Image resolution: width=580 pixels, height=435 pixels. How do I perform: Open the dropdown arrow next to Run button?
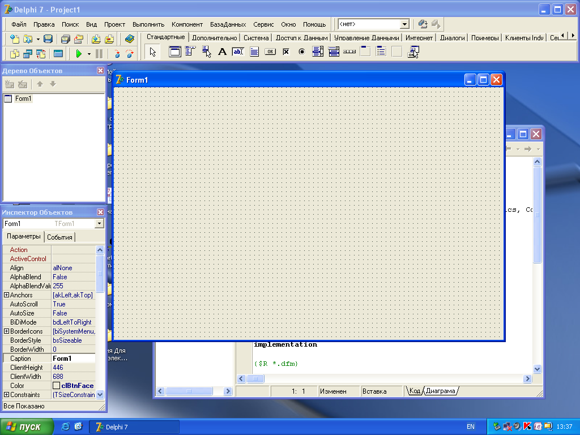pyautogui.click(x=89, y=54)
